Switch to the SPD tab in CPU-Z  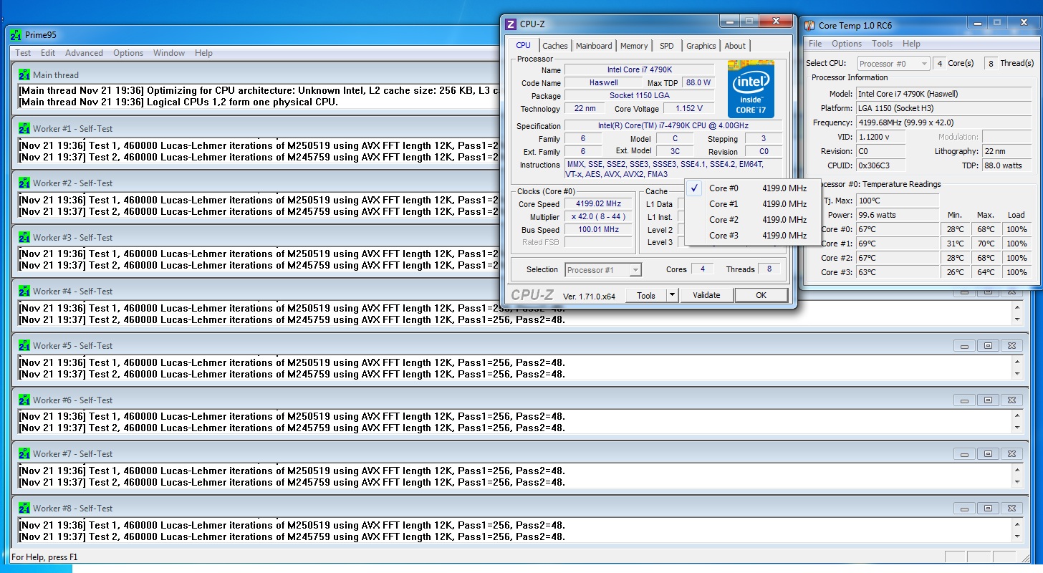click(x=667, y=46)
